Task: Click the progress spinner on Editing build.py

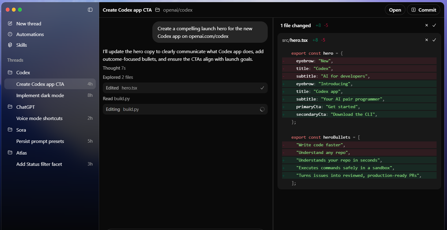Action: tap(262, 109)
